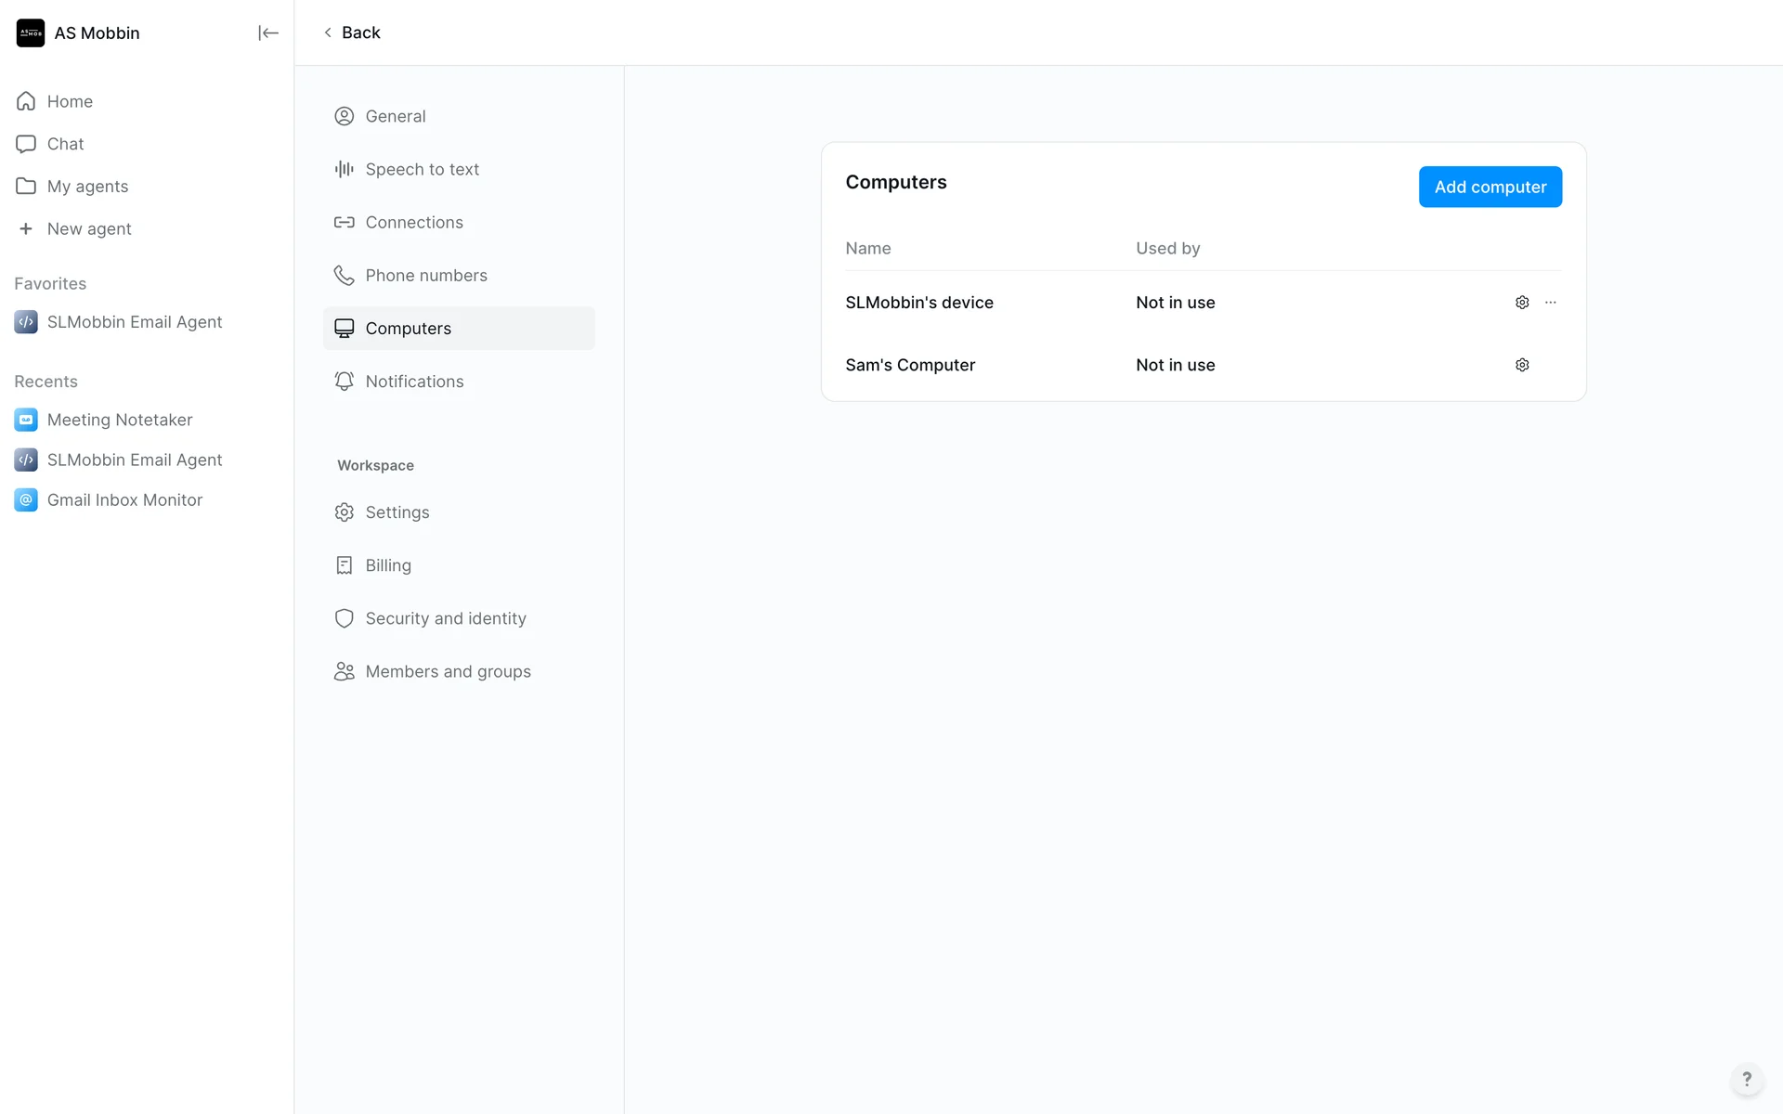Open more options for SLMobbin's device
The width and height of the screenshot is (1783, 1114).
(1550, 303)
